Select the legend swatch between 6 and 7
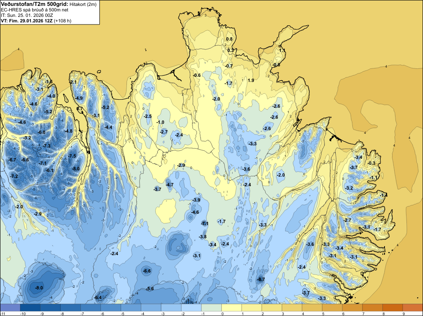Image resolution: width=423 pixels, height=316 pixels. click(352, 308)
